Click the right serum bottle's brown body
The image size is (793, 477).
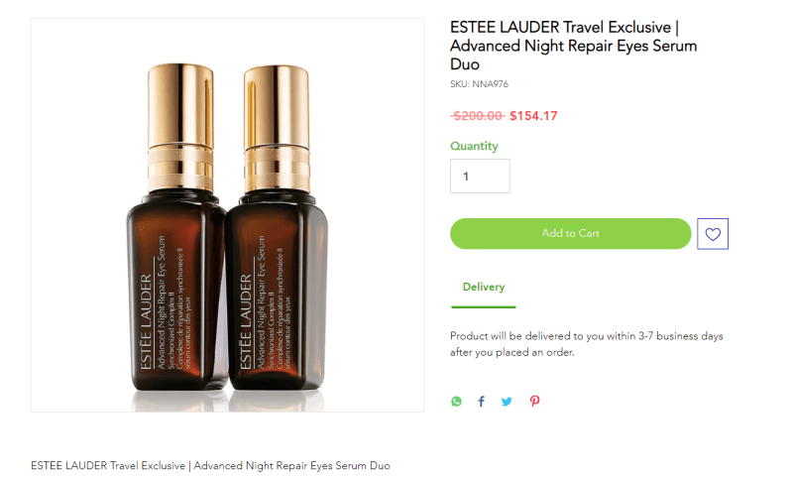[277, 294]
